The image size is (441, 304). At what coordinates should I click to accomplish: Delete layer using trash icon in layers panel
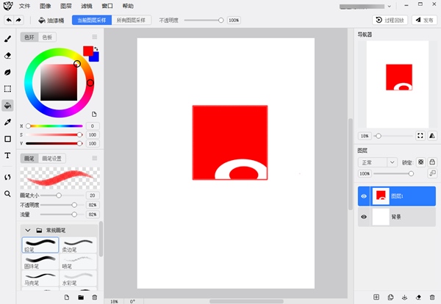coord(431,297)
